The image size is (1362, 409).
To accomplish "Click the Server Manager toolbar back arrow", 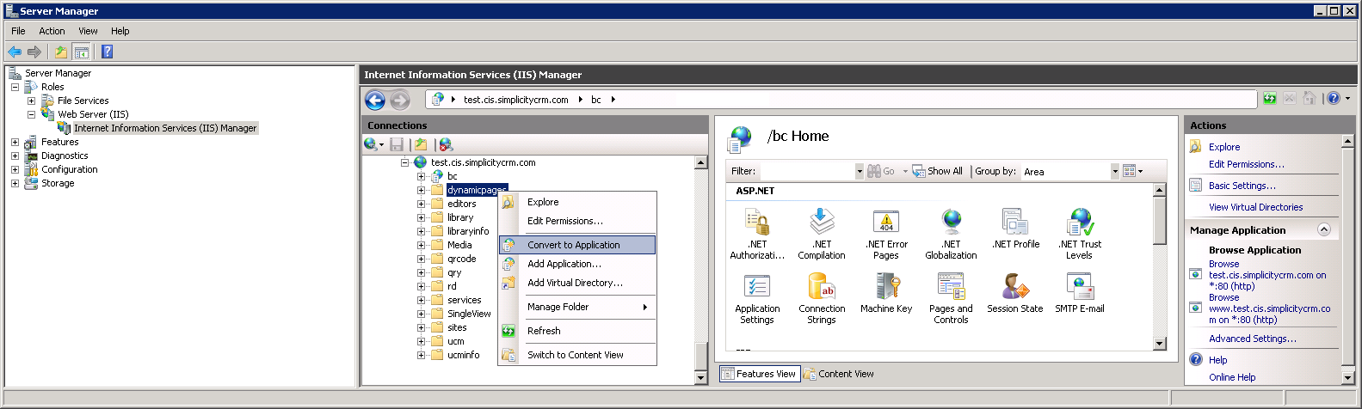I will [15, 52].
